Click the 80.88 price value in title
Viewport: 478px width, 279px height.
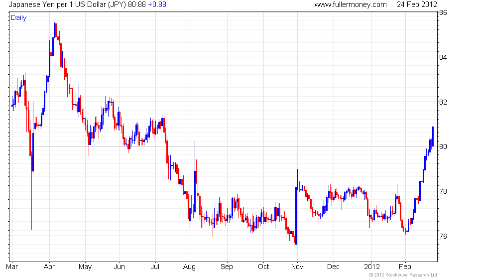point(137,4)
